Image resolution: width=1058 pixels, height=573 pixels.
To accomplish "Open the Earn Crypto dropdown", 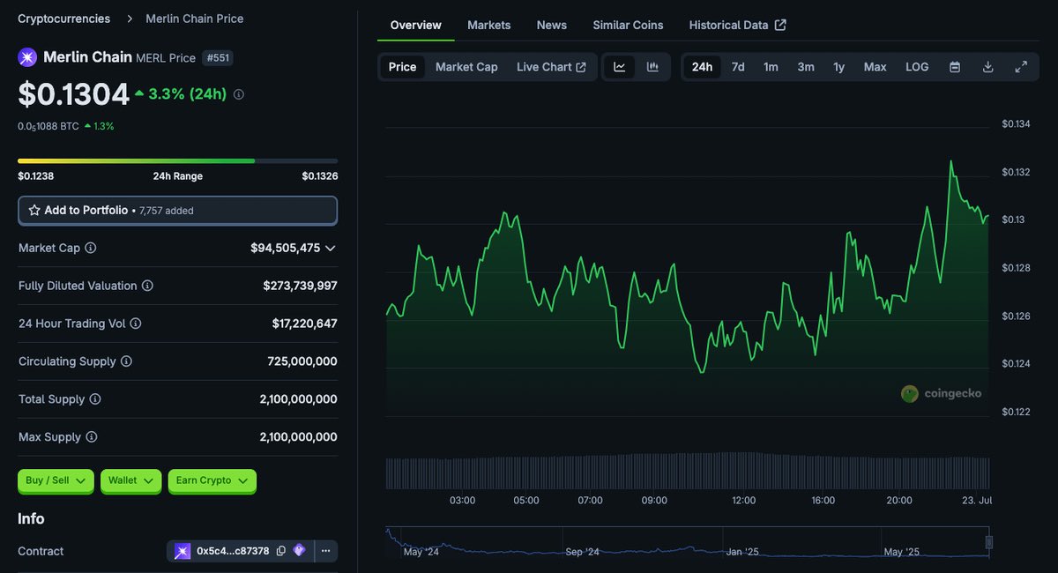I will 212,480.
